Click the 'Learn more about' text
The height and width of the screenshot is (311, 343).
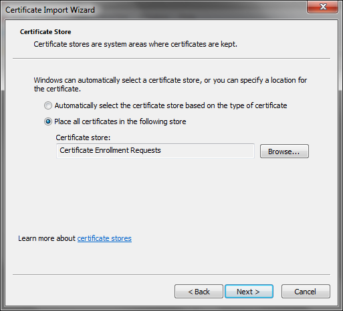pos(47,238)
